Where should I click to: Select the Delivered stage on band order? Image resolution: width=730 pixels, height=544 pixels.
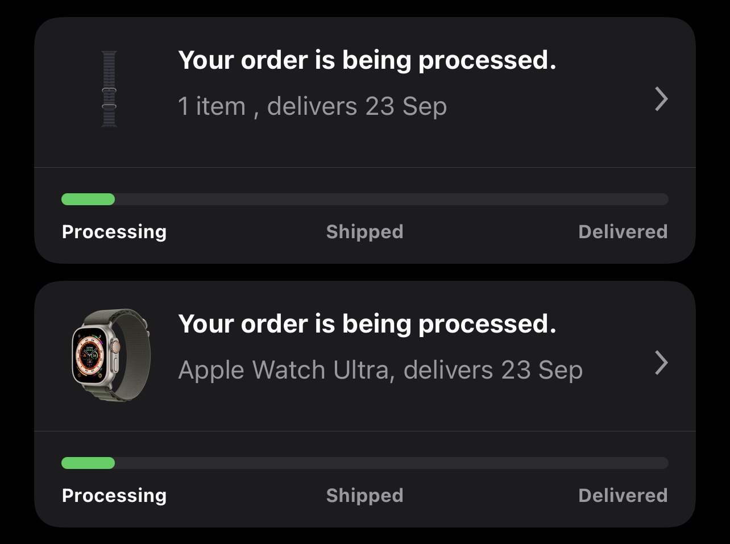623,232
